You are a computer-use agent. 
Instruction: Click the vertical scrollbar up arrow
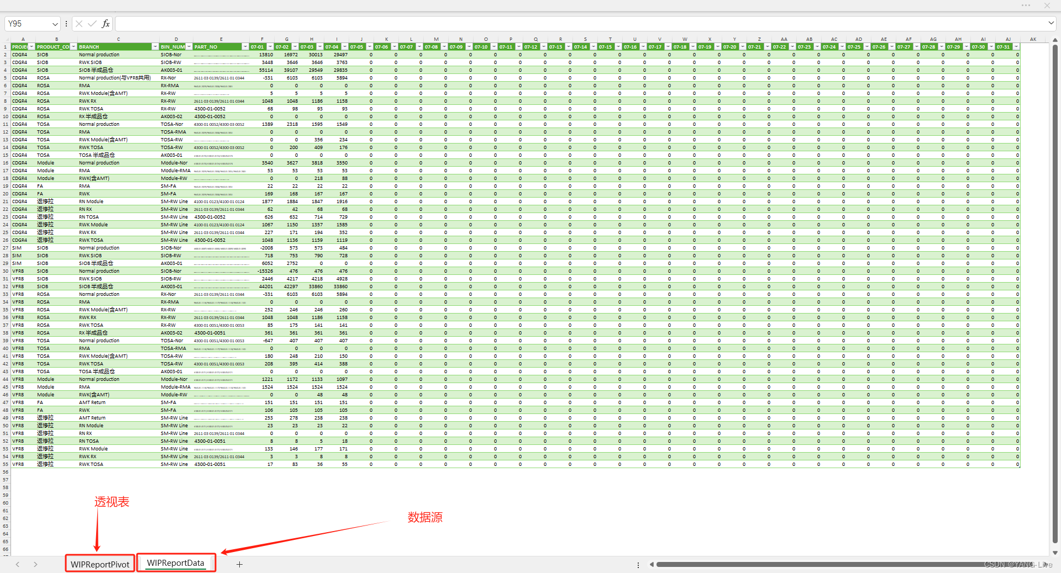(x=1055, y=40)
